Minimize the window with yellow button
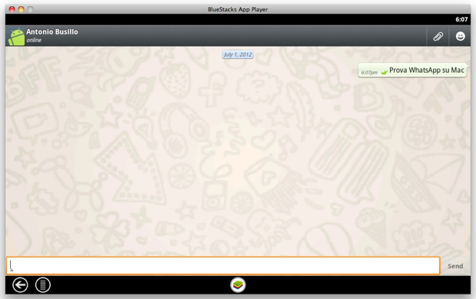Image resolution: width=476 pixels, height=299 pixels. pyautogui.click(x=21, y=9)
